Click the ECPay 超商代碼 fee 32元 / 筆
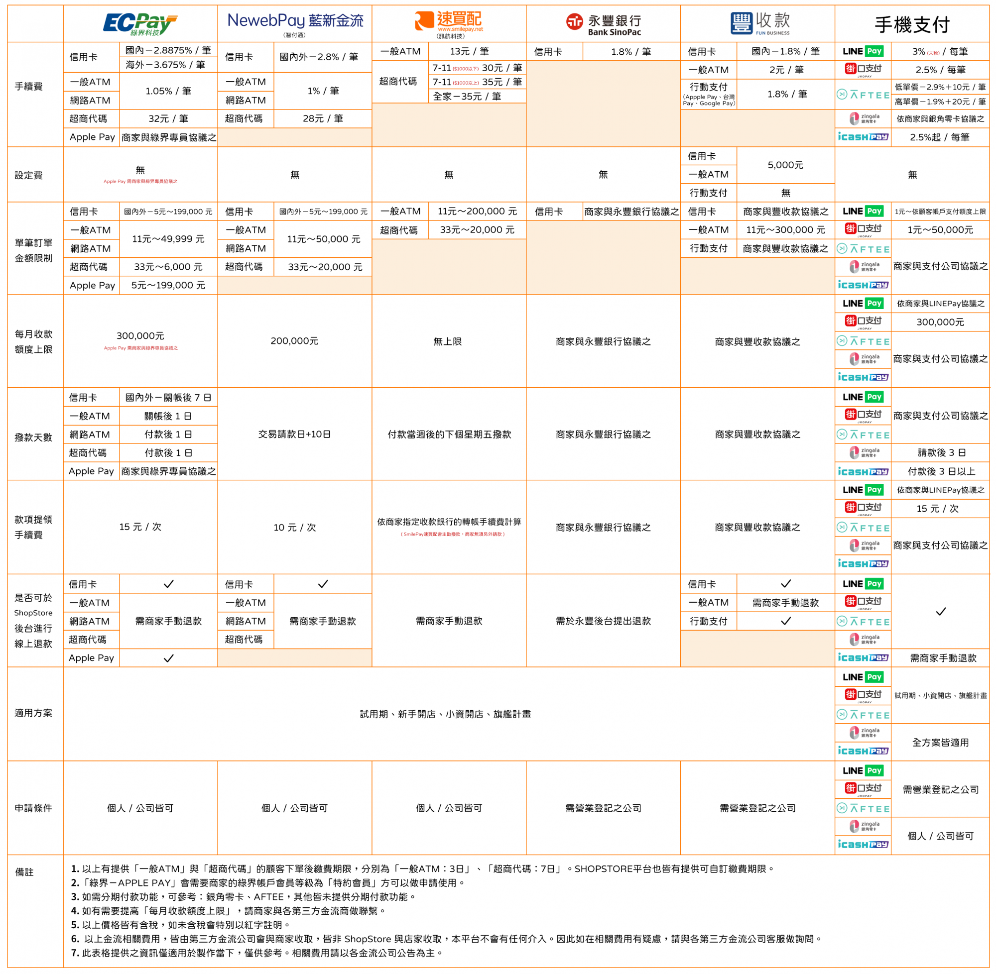 tap(168, 118)
